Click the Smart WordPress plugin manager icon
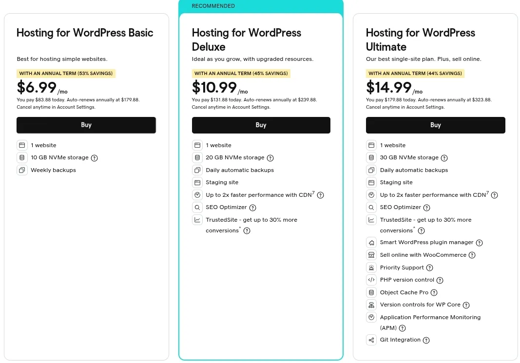Viewport: 520px width, 363px height. (371, 242)
